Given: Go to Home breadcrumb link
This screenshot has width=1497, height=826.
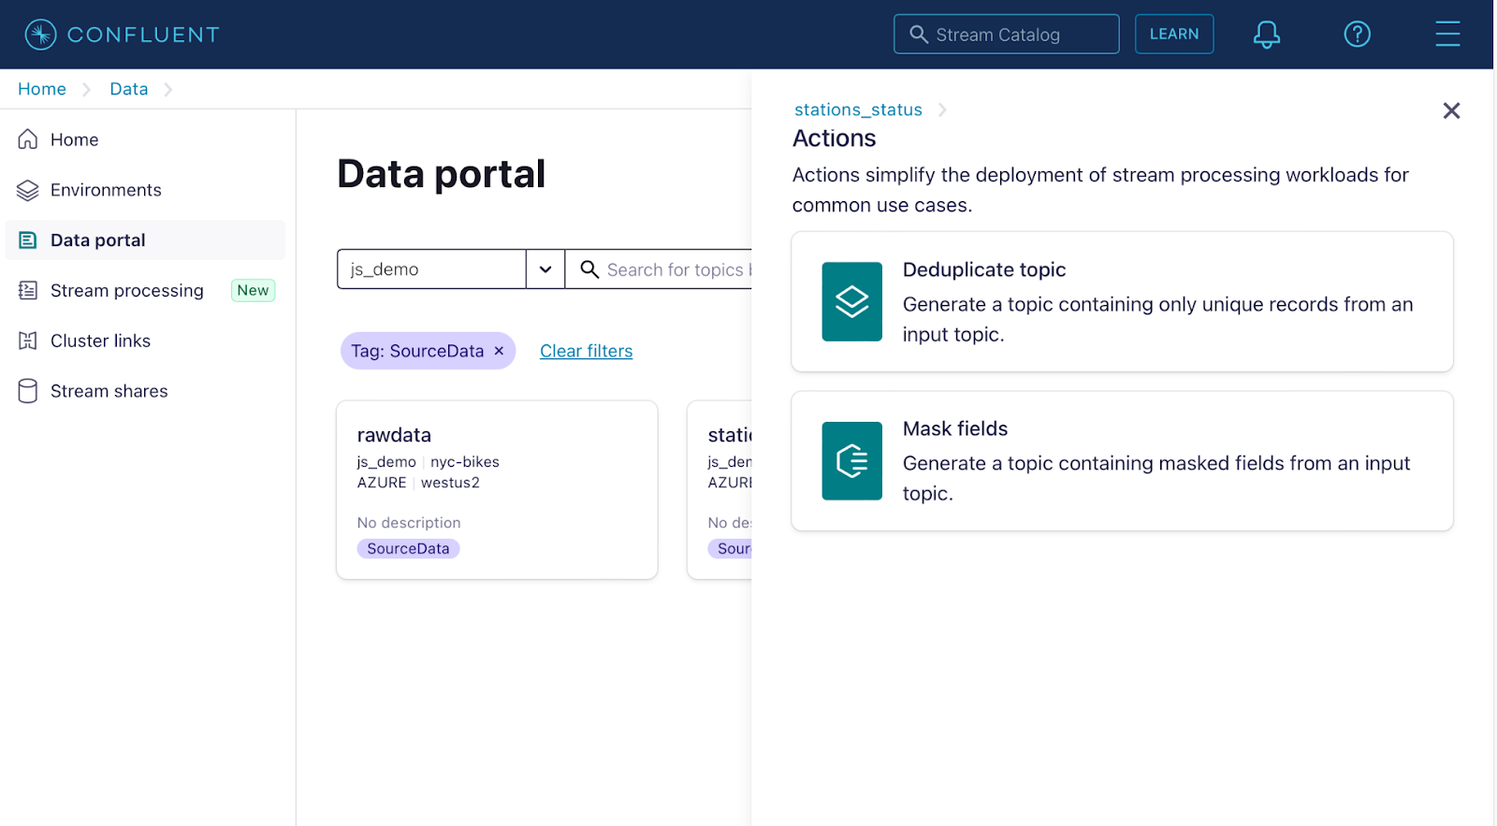Looking at the screenshot, I should [x=42, y=89].
